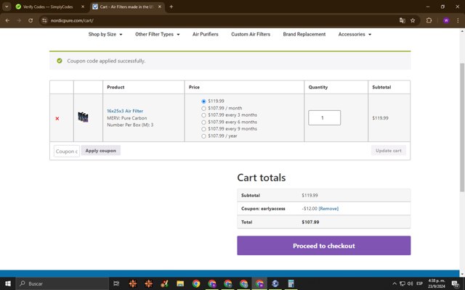
Task: View site information icon in address bar
Action: [x=44, y=20]
